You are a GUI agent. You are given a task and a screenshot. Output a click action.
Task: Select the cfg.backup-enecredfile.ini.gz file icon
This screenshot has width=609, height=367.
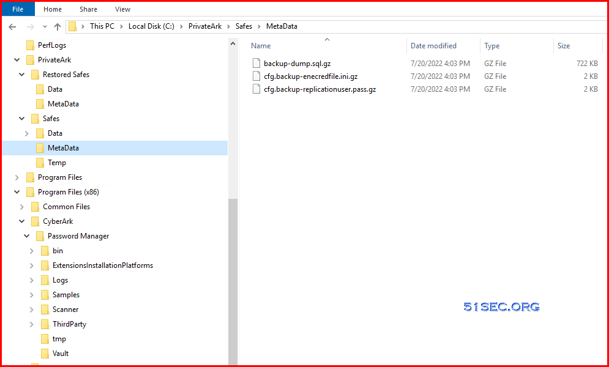[x=256, y=76]
